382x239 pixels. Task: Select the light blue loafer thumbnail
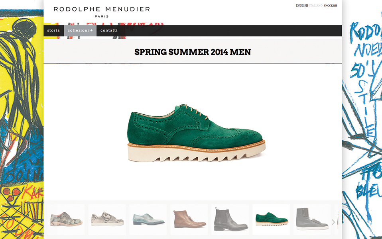[x=148, y=219]
